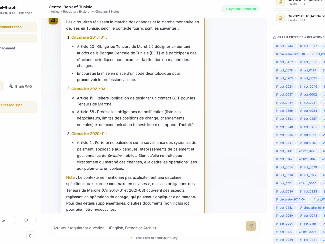Select the bct_0002 entity chip
The height and width of the screenshot is (244, 325).
[308, 95]
